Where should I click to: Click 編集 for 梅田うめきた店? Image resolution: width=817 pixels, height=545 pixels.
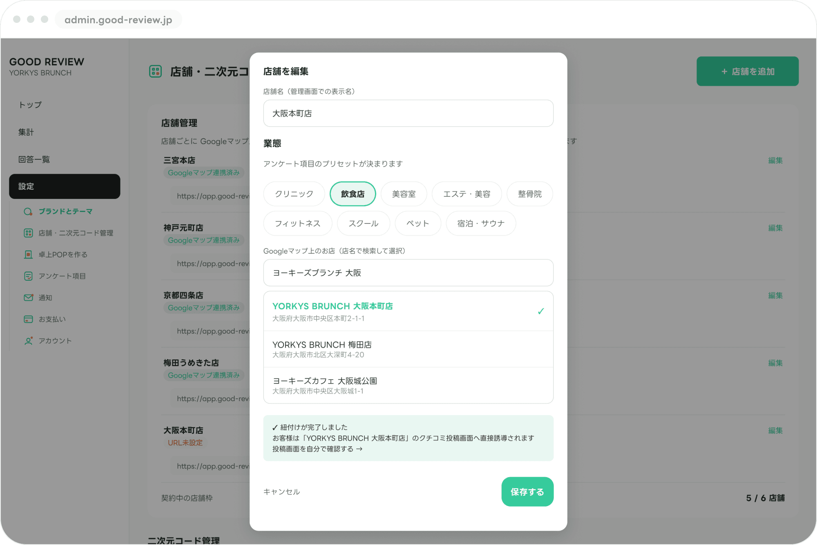click(x=775, y=363)
